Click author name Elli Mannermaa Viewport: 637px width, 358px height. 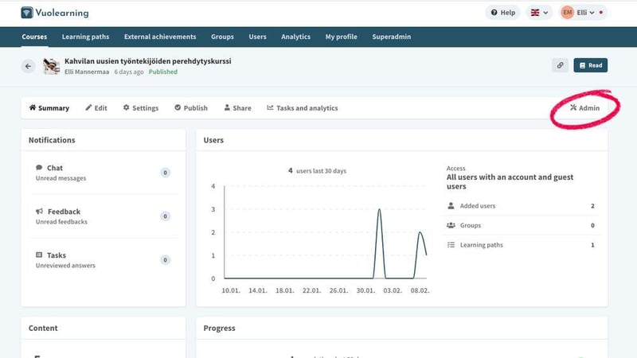tap(87, 72)
